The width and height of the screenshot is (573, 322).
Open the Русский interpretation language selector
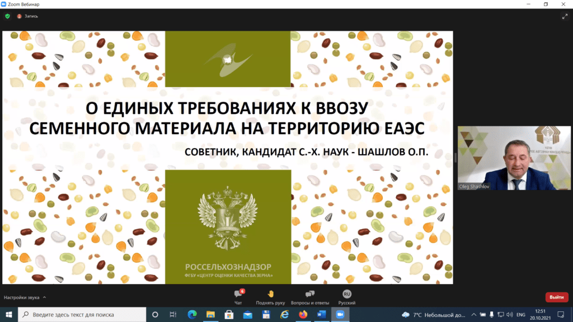click(x=346, y=296)
